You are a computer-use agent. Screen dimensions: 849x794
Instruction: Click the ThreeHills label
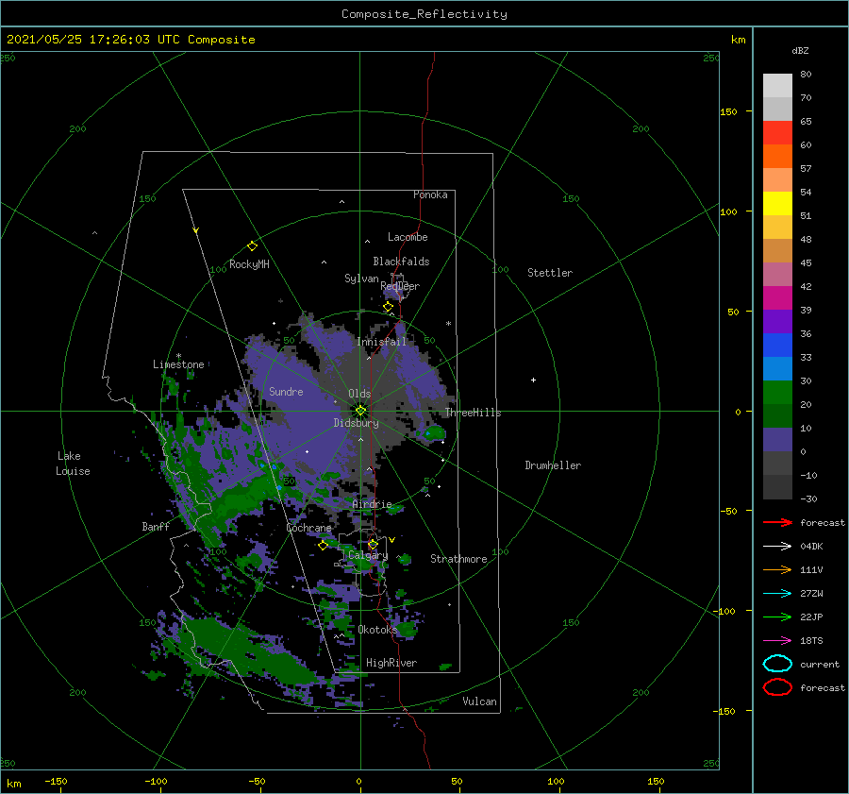[473, 413]
